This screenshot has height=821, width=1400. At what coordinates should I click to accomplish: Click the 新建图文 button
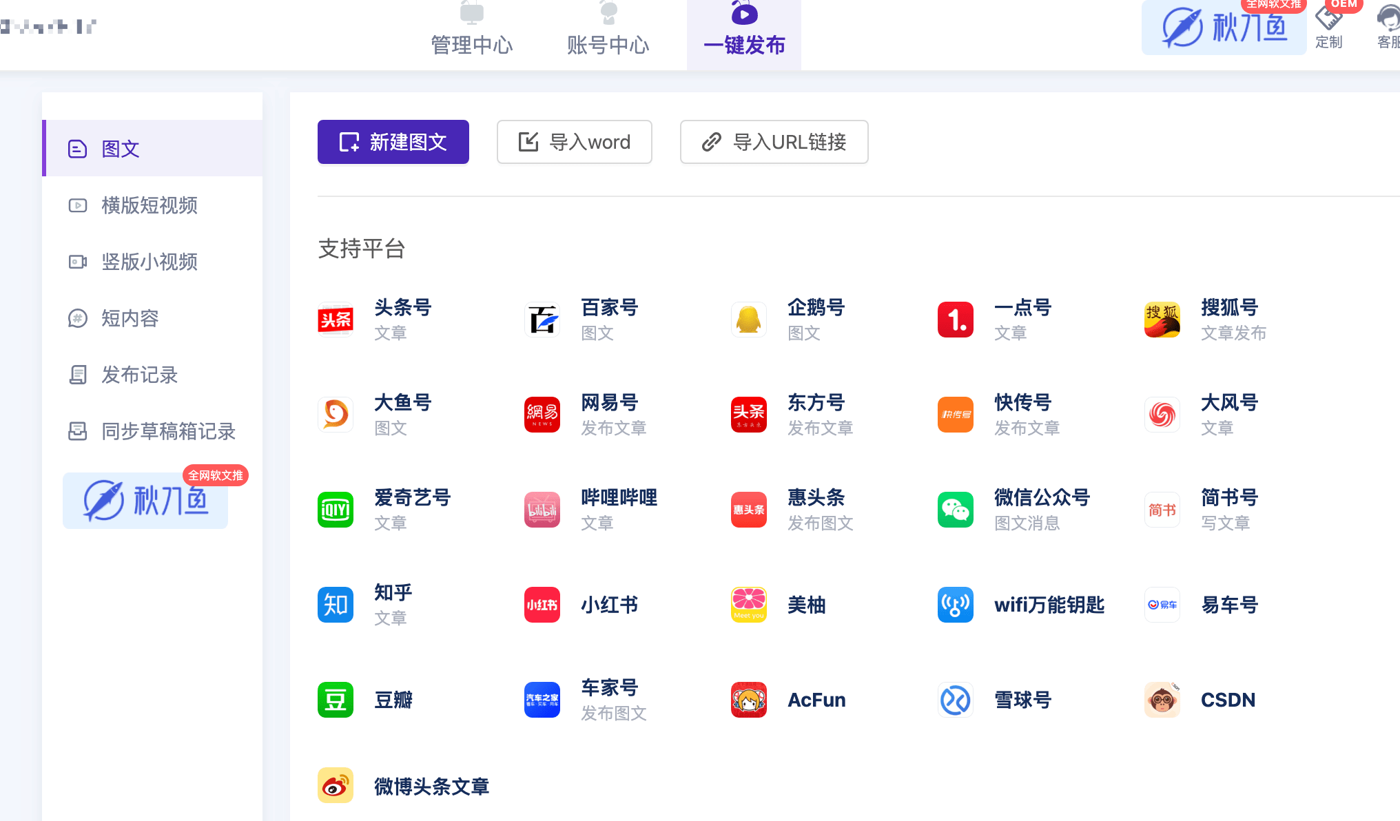pyautogui.click(x=393, y=142)
